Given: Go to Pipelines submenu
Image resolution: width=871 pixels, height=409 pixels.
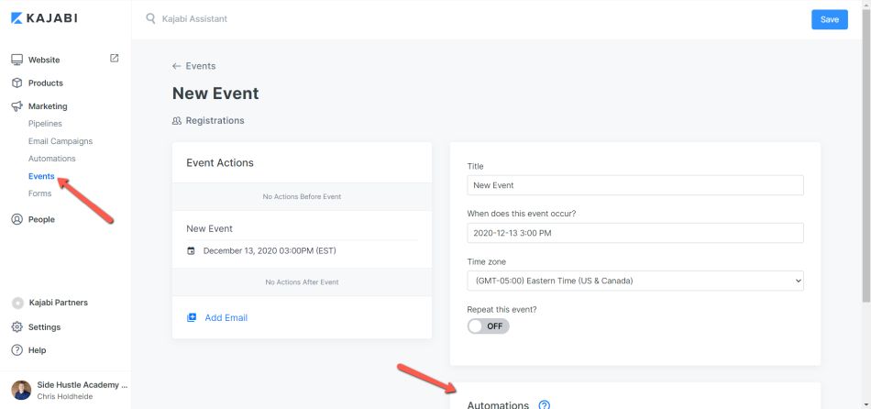Looking at the screenshot, I should pos(45,124).
